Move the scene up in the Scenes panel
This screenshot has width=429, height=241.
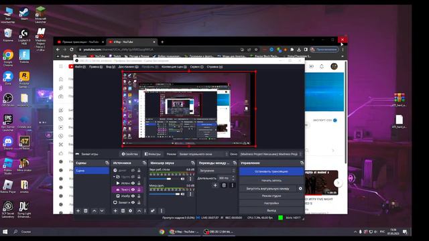pos(94,211)
